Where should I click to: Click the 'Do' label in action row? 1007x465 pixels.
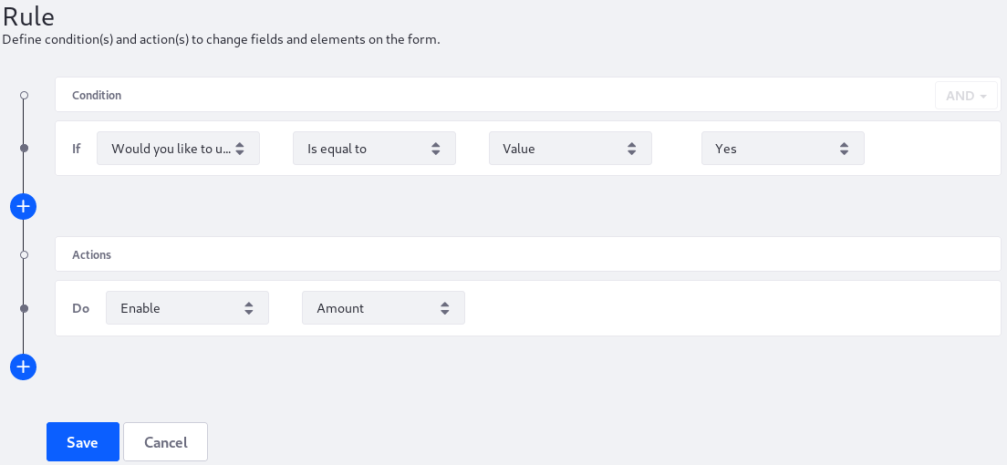(x=80, y=308)
